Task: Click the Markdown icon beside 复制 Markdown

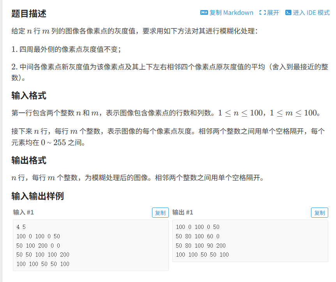Action: [204, 12]
